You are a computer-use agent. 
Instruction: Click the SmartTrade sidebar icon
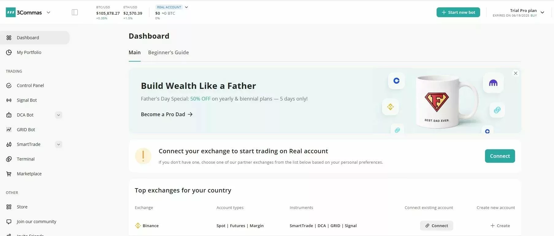(9, 144)
